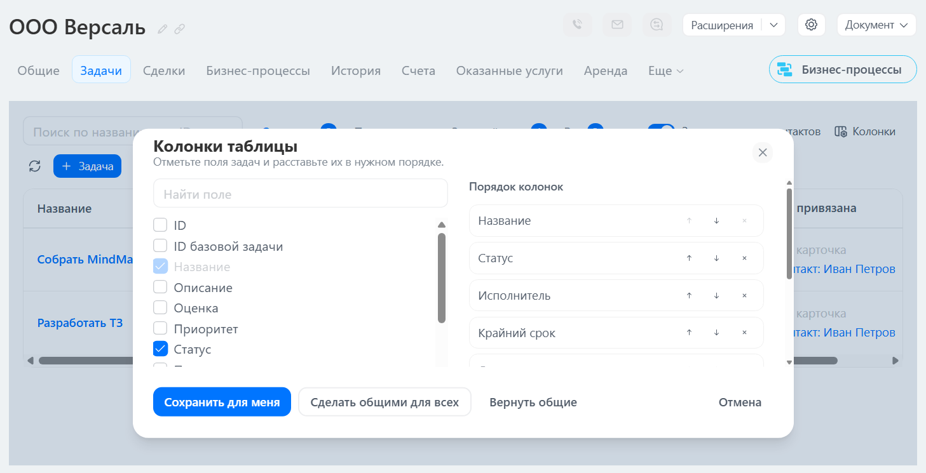Check the ID базовой задачи checkbox
The width and height of the screenshot is (926, 473).
(160, 246)
